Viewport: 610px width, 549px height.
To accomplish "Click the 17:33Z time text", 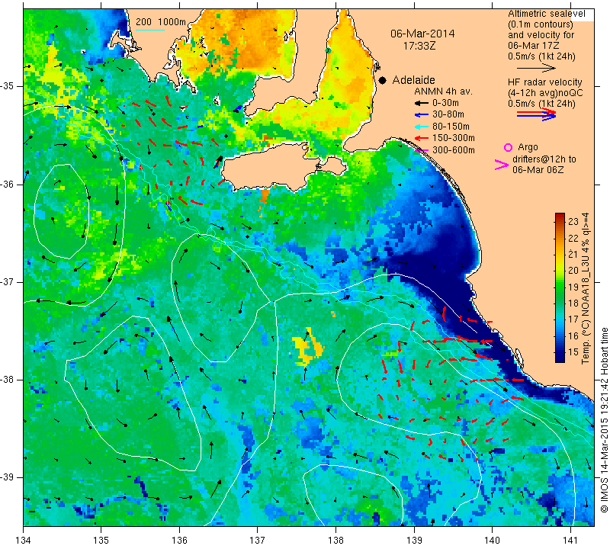I will click(419, 46).
